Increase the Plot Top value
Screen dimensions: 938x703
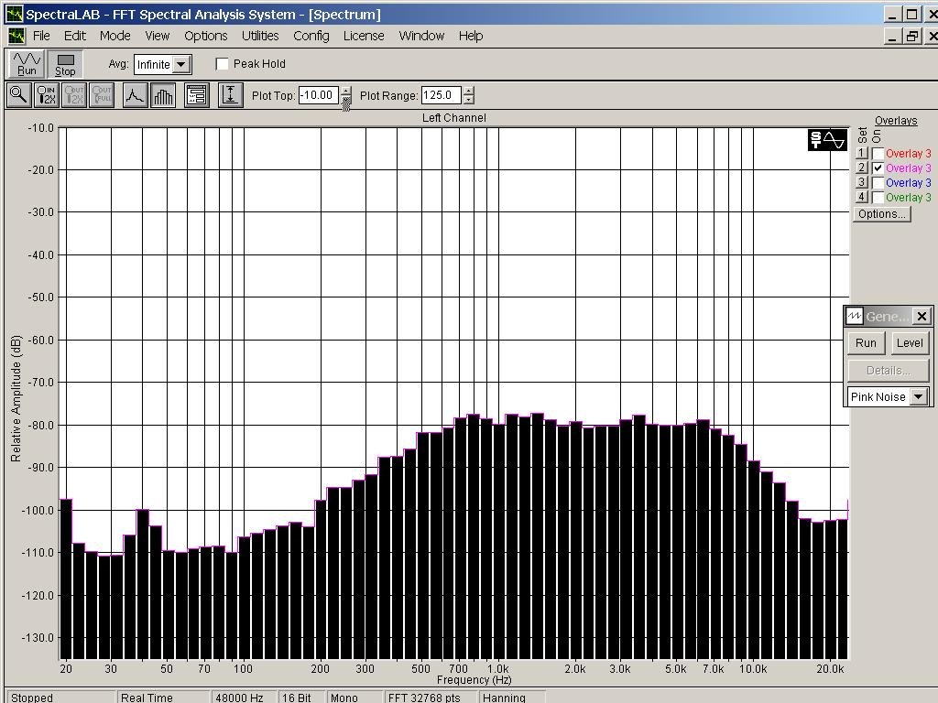click(345, 91)
